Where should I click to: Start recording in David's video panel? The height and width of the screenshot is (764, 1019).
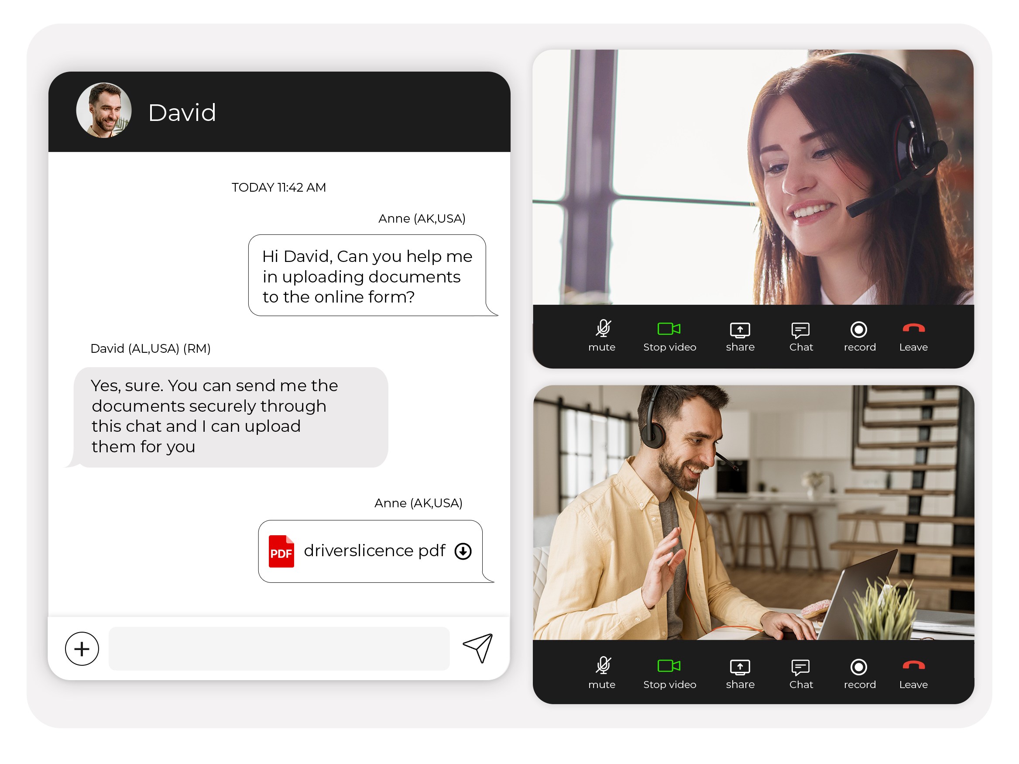(x=860, y=673)
